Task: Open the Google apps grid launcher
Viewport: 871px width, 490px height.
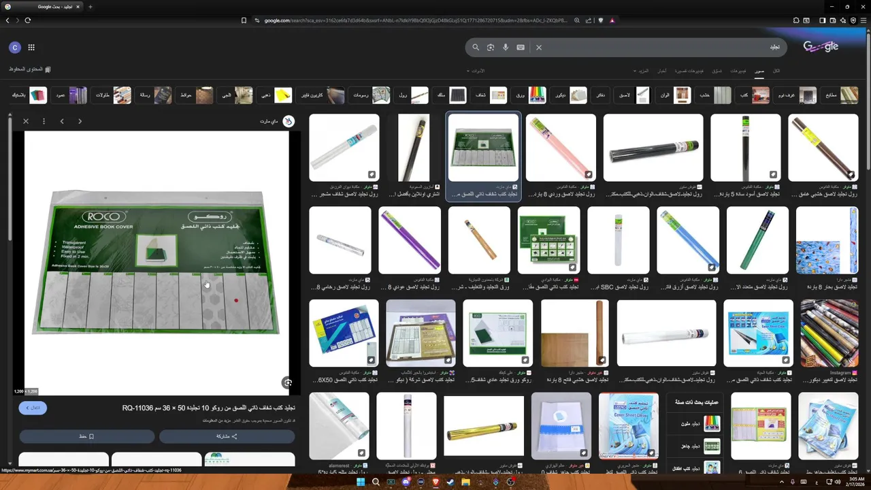Action: [x=31, y=48]
